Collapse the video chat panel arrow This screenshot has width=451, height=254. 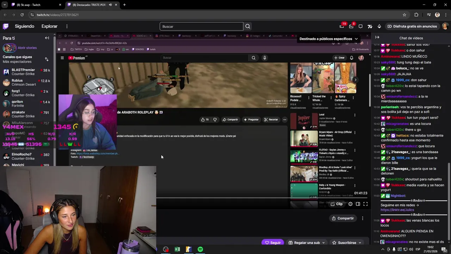click(377, 37)
